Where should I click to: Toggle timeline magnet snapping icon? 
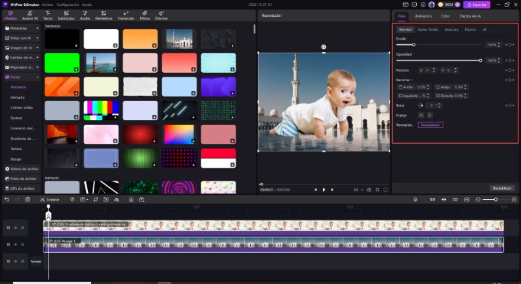[x=432, y=200]
